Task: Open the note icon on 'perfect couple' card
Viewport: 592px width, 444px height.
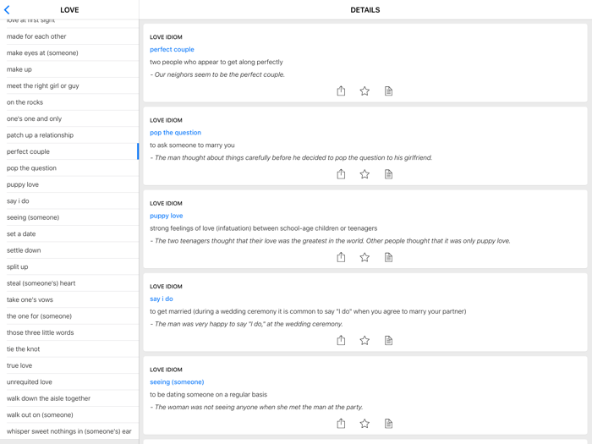Action: (x=388, y=91)
